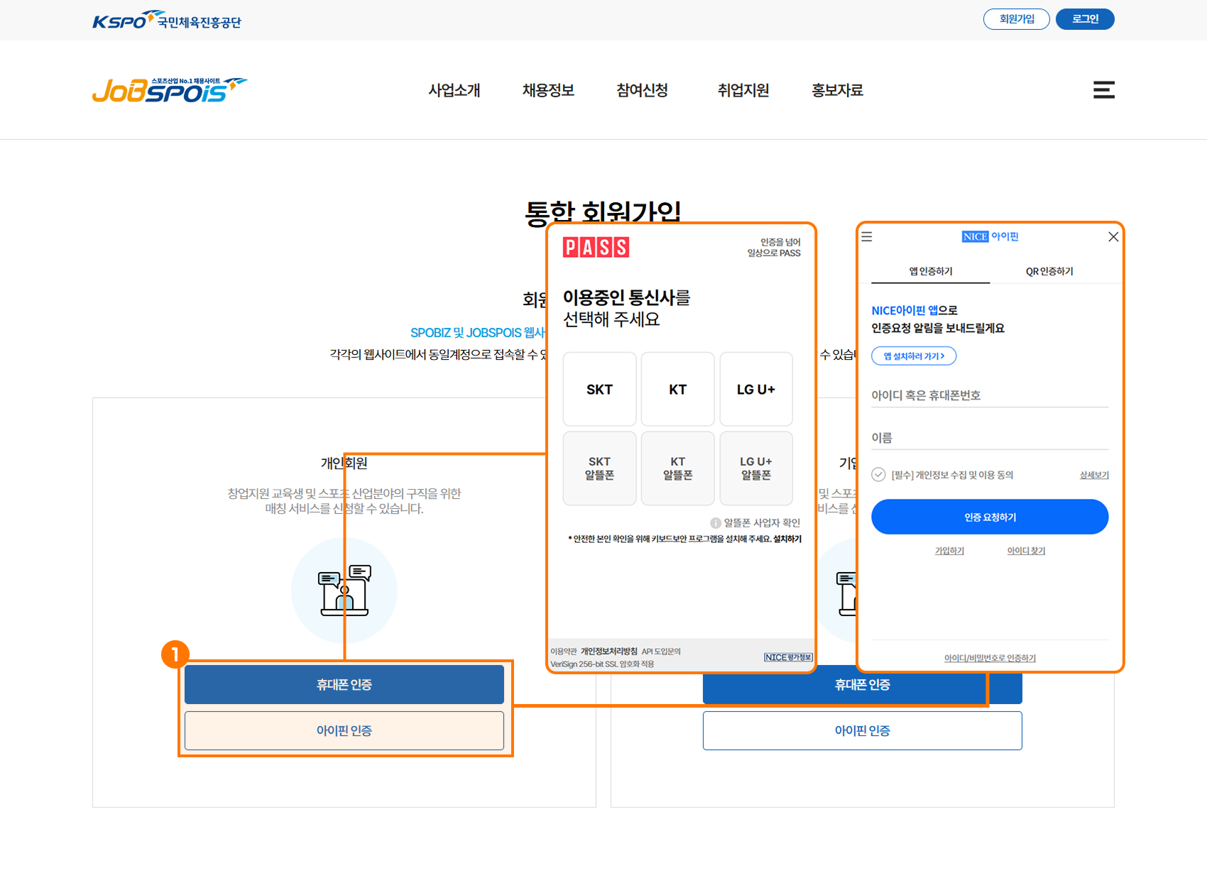The width and height of the screenshot is (1207, 895).
Task: Select LG U+ 알뜰폰 carrier option
Action: click(x=755, y=468)
